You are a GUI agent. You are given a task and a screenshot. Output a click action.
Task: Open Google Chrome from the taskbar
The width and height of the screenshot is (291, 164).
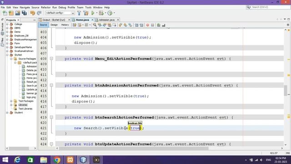tap(57, 160)
